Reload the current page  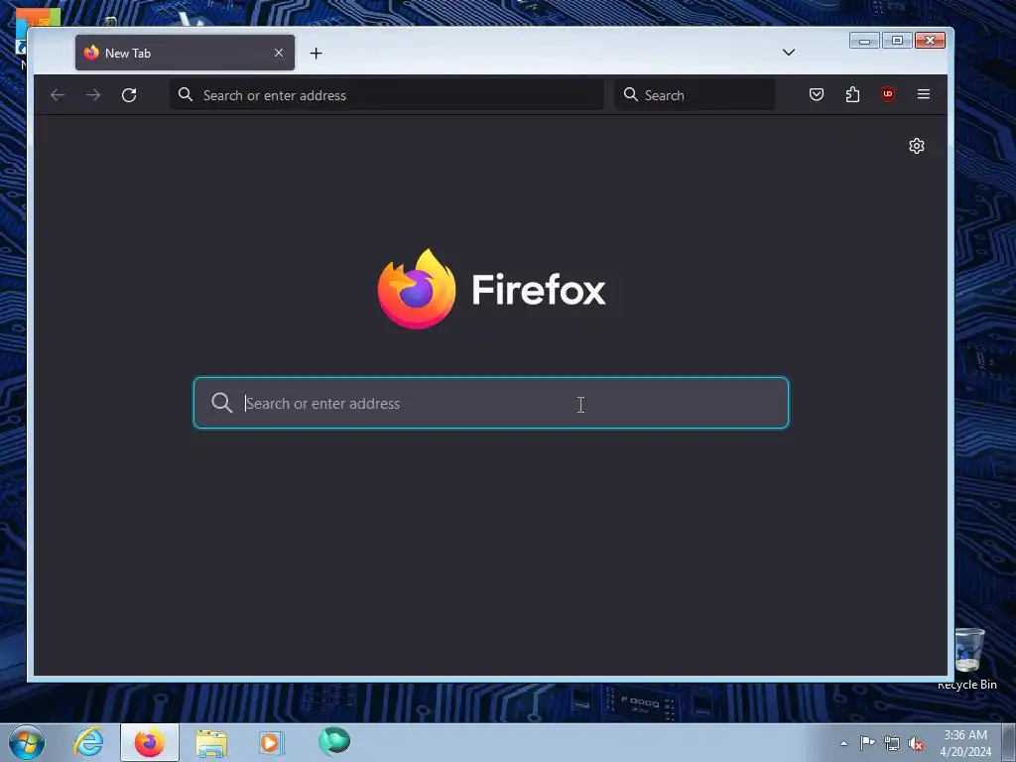pos(129,95)
